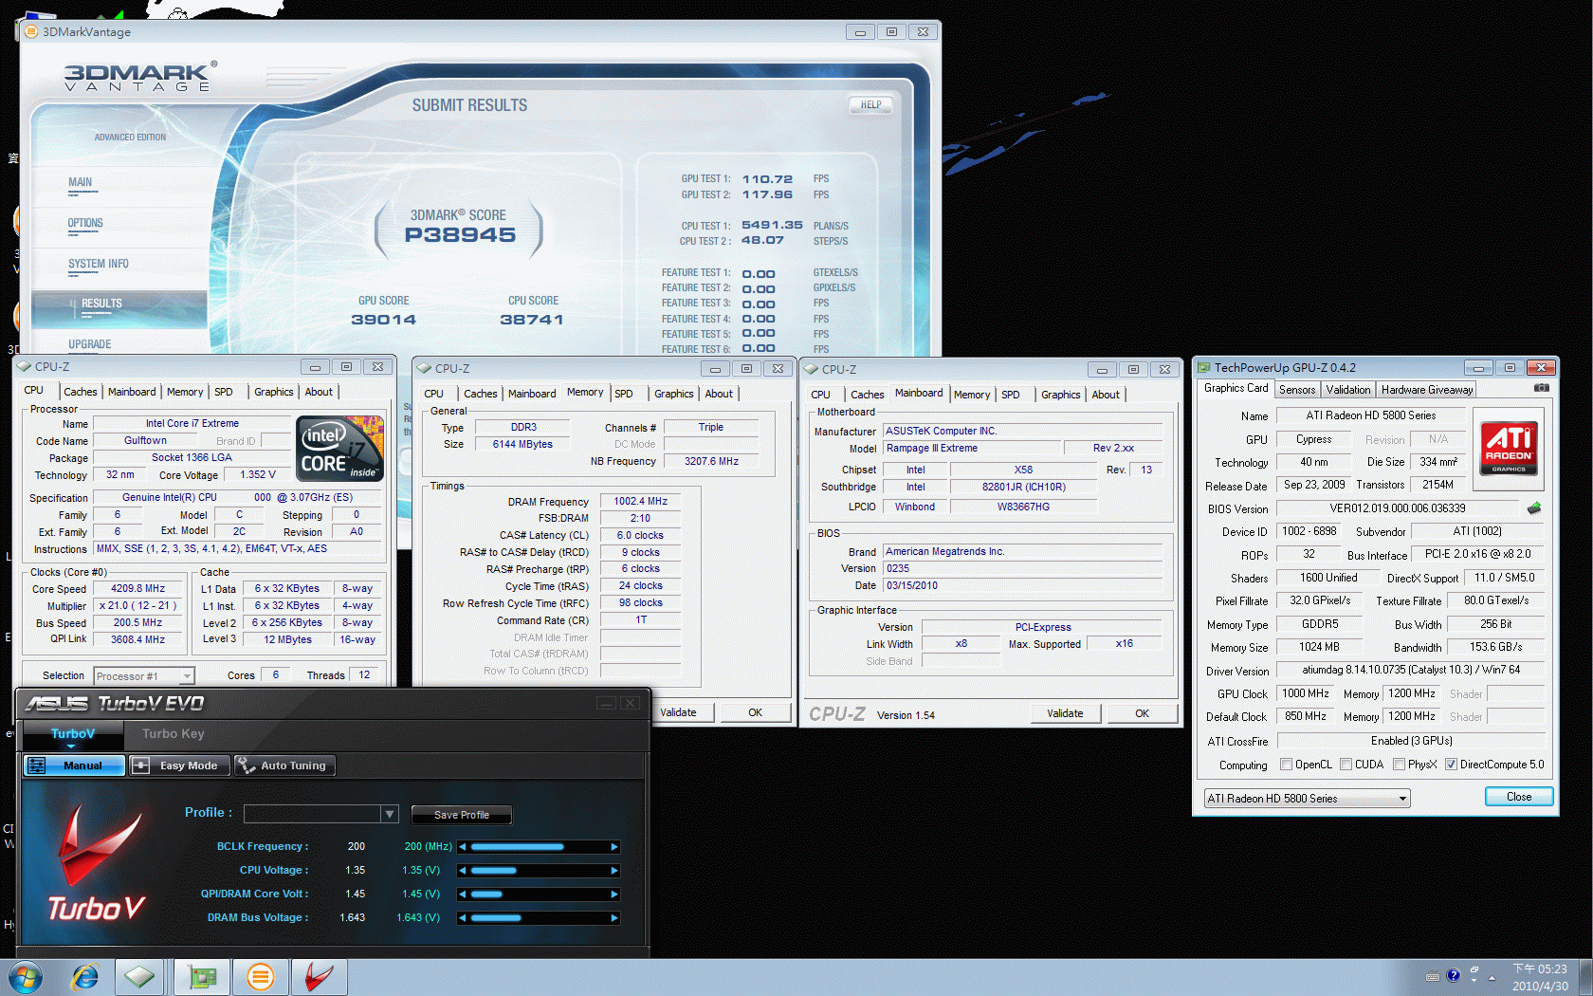This screenshot has width=1593, height=996.
Task: Enable the CUDA checkbox in GPU-Z
Action: click(1346, 765)
